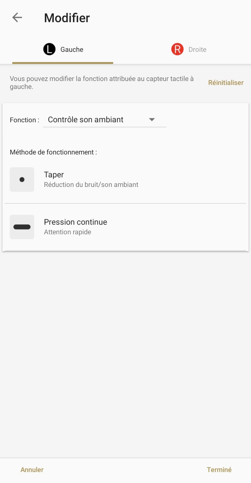Screen dimensions: 251x483
Task: Click the Pression continue method title
Action: 75,222
